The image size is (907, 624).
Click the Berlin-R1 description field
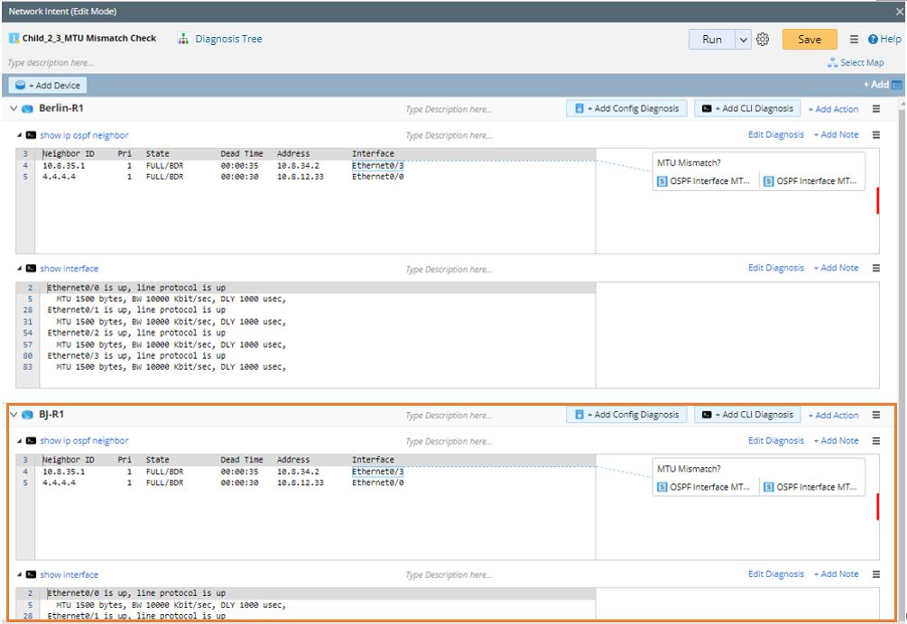pyautogui.click(x=449, y=109)
